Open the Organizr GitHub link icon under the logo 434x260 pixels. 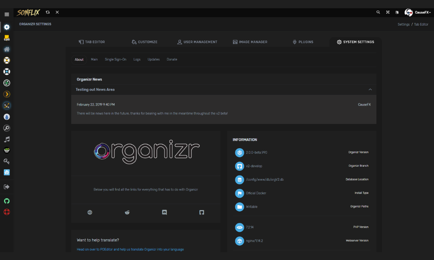(201, 212)
